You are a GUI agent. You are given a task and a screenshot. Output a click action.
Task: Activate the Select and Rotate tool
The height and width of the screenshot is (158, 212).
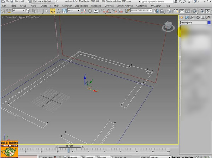(58, 11)
